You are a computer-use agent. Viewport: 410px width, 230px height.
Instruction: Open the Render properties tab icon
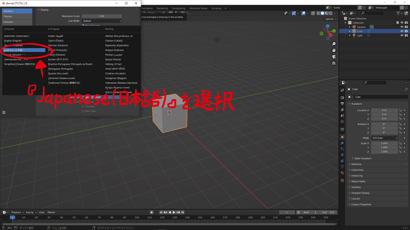tap(342, 98)
